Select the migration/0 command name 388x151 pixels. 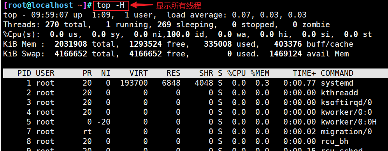[346, 132]
